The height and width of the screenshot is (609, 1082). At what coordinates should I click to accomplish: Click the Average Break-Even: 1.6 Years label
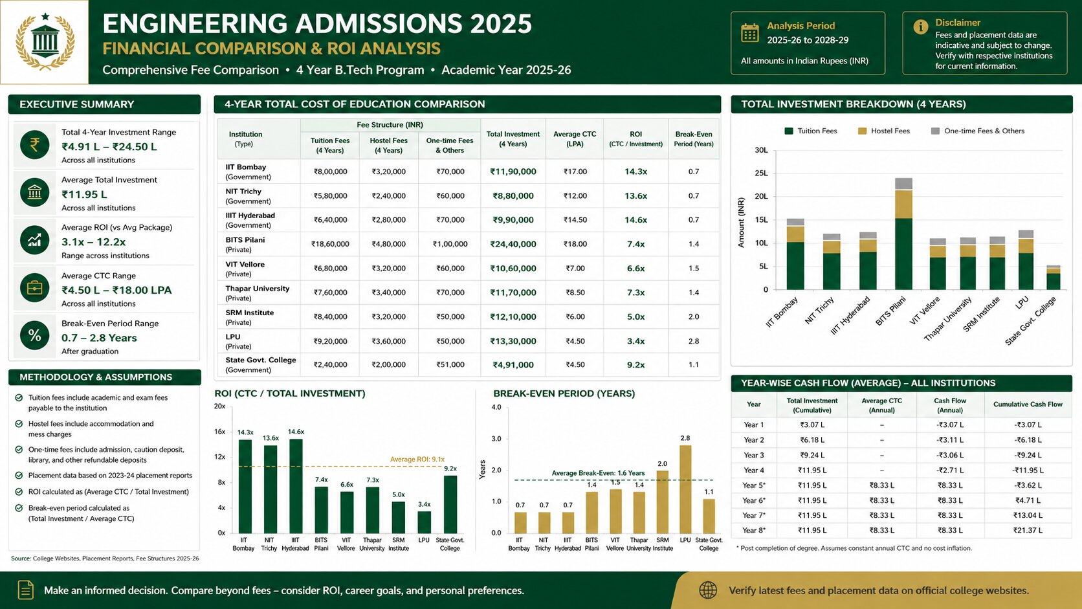point(598,473)
